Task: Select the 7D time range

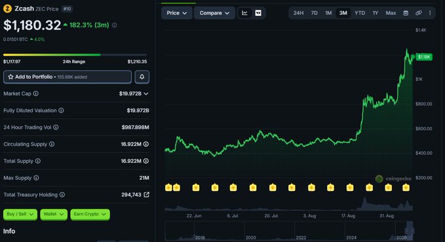Action: (314, 13)
